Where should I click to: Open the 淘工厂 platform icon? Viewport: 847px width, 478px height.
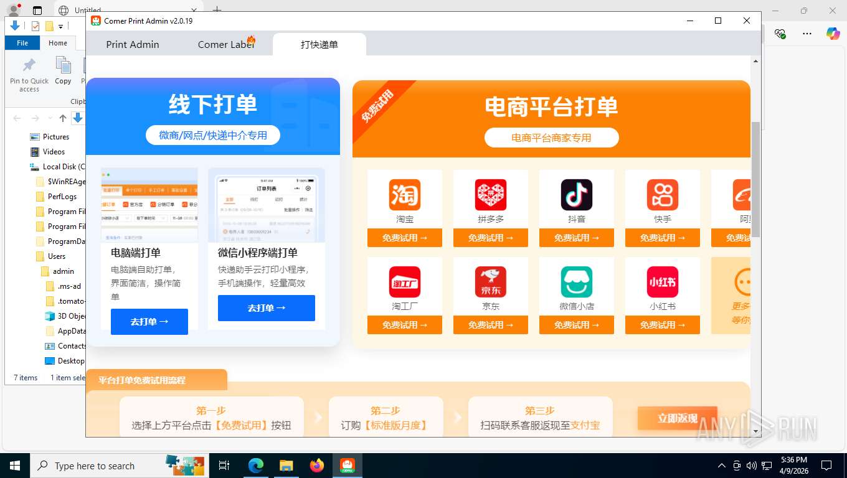pyautogui.click(x=405, y=282)
